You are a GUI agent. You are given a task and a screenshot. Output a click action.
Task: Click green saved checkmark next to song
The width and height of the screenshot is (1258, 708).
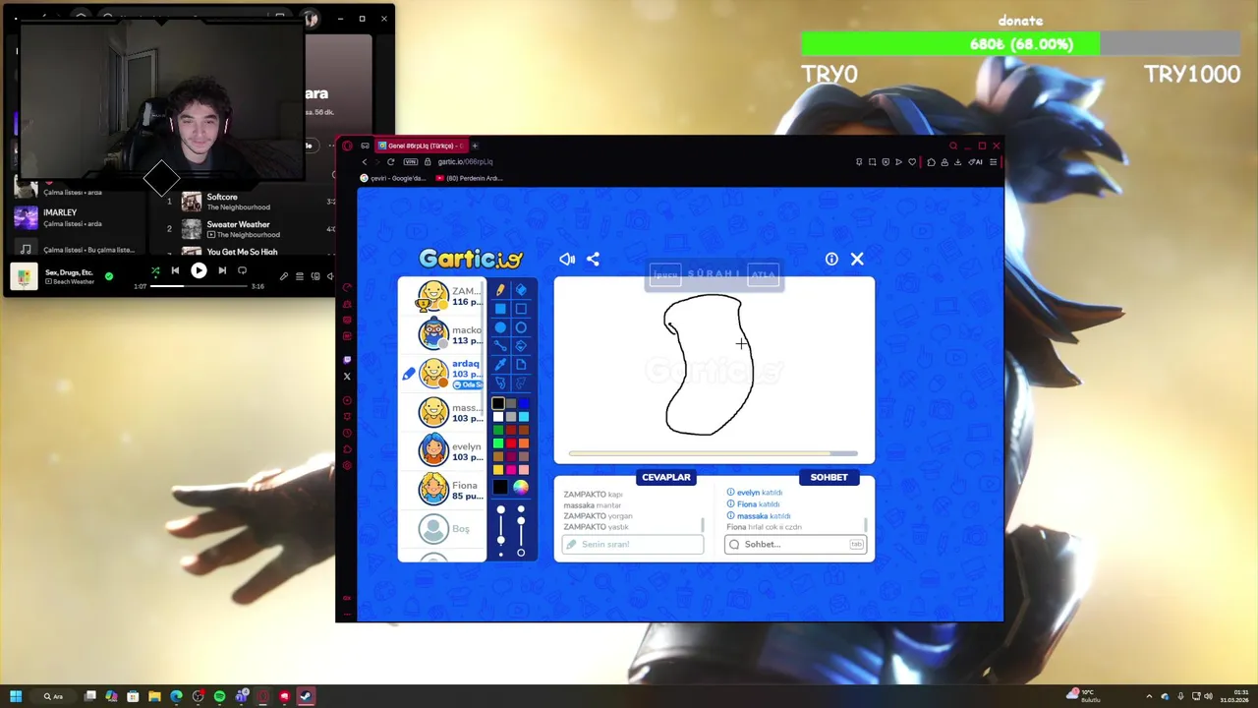click(x=109, y=276)
